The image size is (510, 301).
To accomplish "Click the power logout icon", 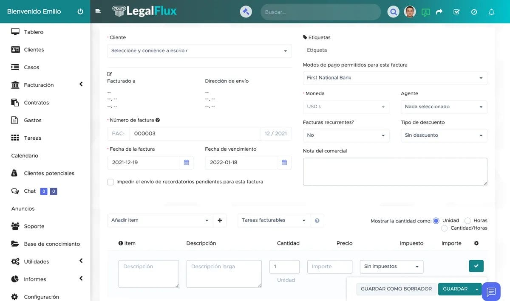I will point(80,11).
